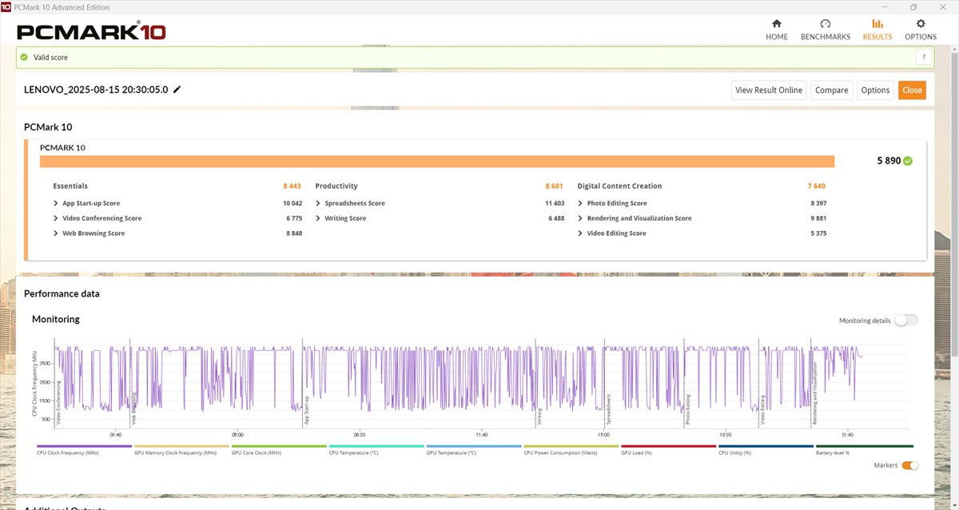Switch to the RESULTS section
The height and width of the screenshot is (510, 959).
(877, 30)
